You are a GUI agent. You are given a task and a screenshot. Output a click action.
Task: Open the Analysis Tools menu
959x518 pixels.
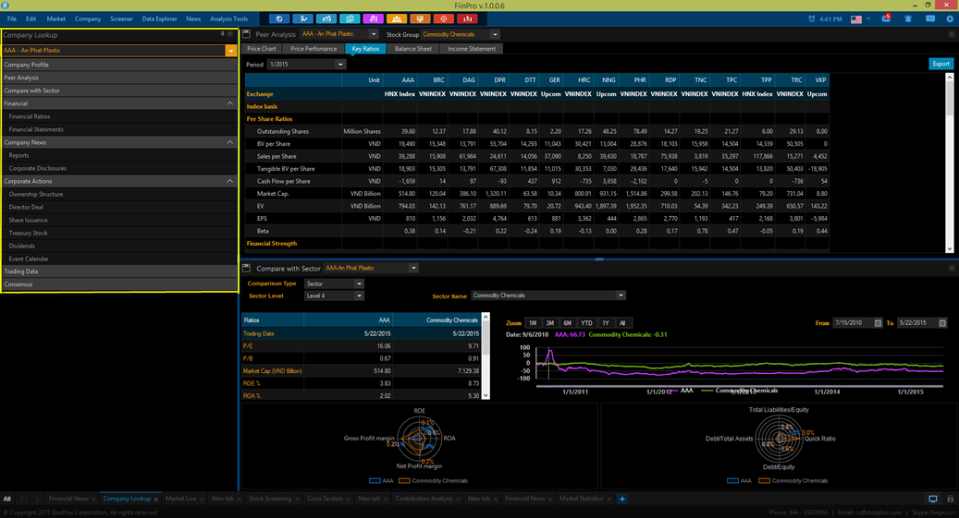click(228, 19)
